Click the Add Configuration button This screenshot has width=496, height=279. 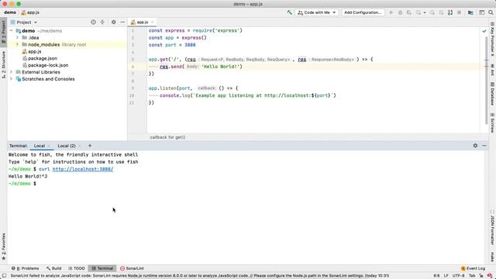[363, 12]
